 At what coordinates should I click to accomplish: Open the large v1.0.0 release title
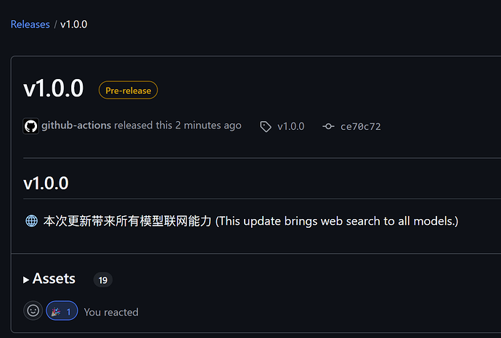[53, 88]
